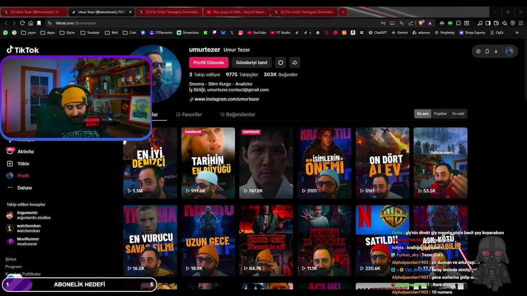Select the Popüler sort option
This screenshot has width=527, height=296.
pos(440,113)
